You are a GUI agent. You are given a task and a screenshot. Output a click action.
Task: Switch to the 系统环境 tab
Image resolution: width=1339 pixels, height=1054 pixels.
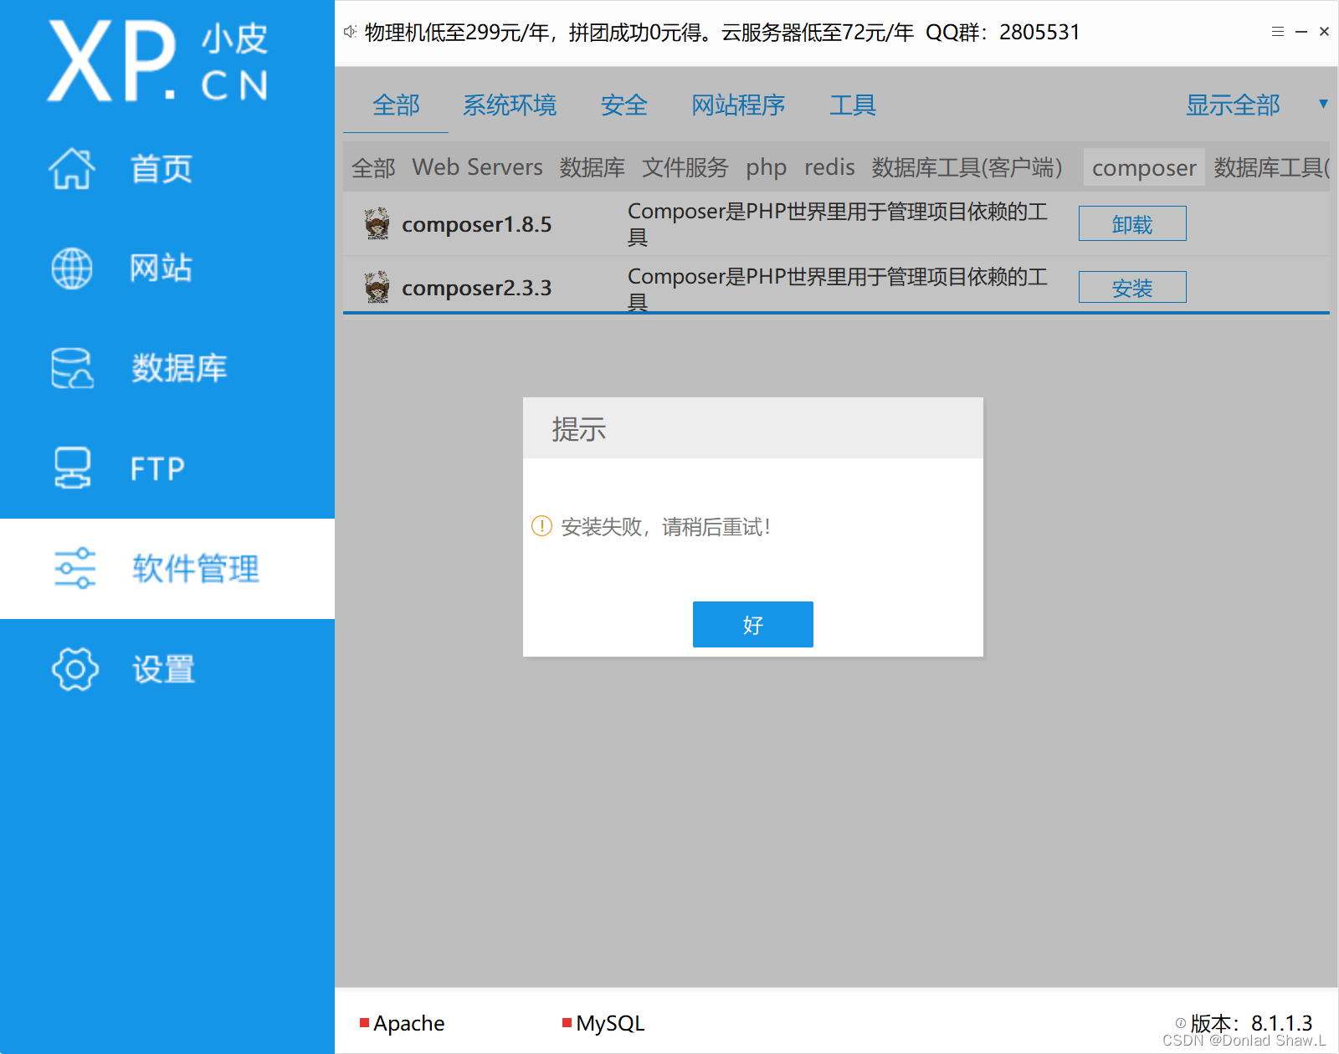510,105
